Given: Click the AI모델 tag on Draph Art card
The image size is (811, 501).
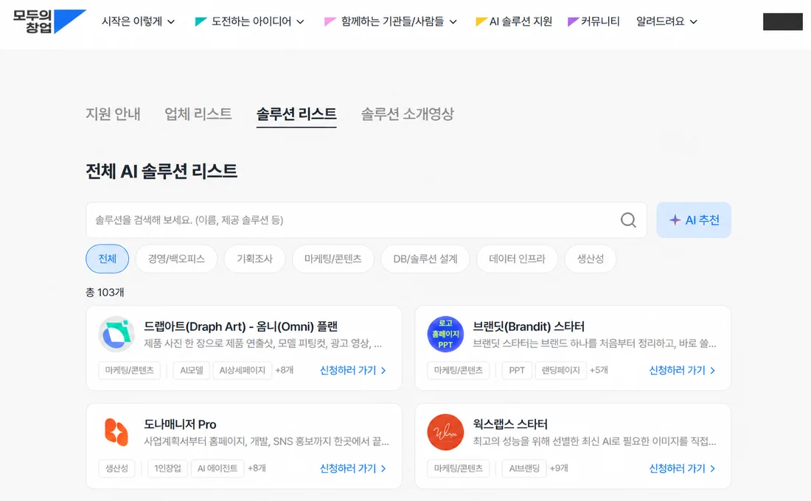Looking at the screenshot, I should (x=192, y=370).
